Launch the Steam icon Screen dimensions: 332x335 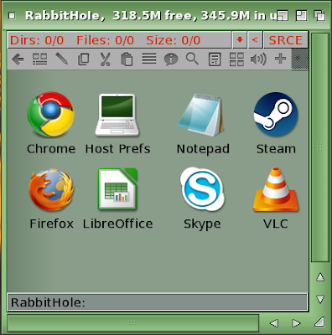pyautogui.click(x=276, y=114)
